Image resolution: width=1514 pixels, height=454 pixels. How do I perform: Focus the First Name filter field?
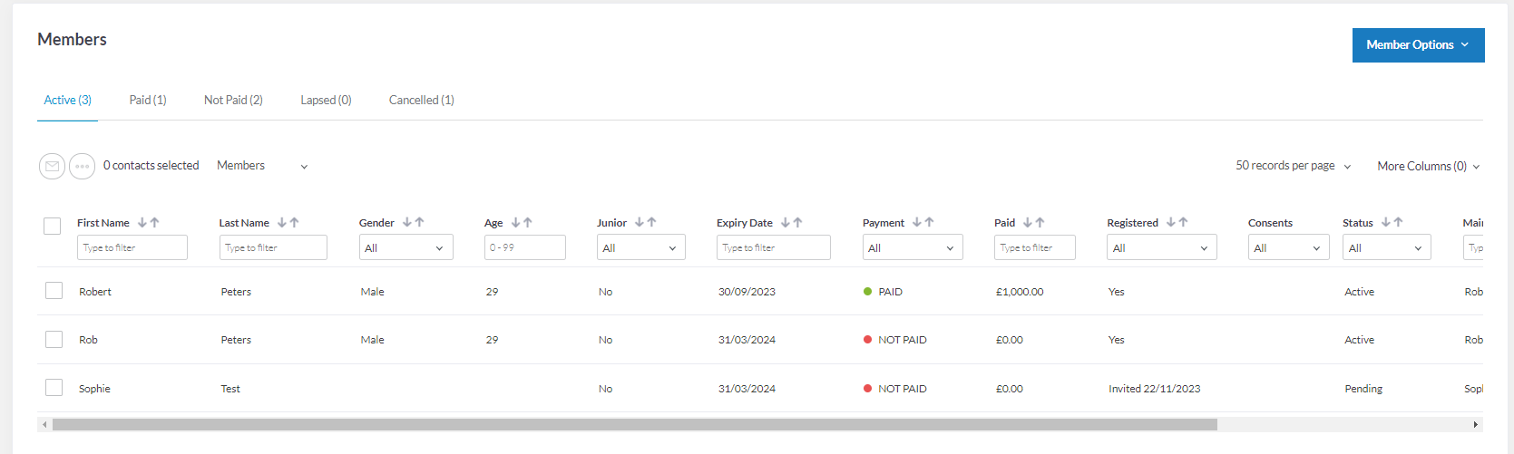[132, 247]
